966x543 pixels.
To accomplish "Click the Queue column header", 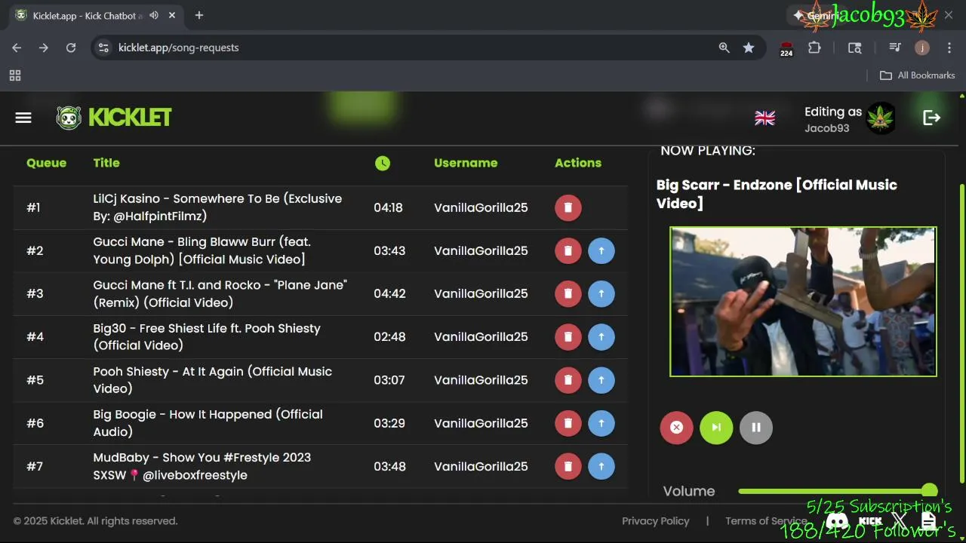I will 46,163.
